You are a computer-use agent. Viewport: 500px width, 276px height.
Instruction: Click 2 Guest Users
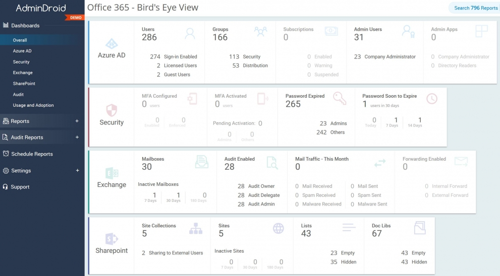(x=173, y=75)
